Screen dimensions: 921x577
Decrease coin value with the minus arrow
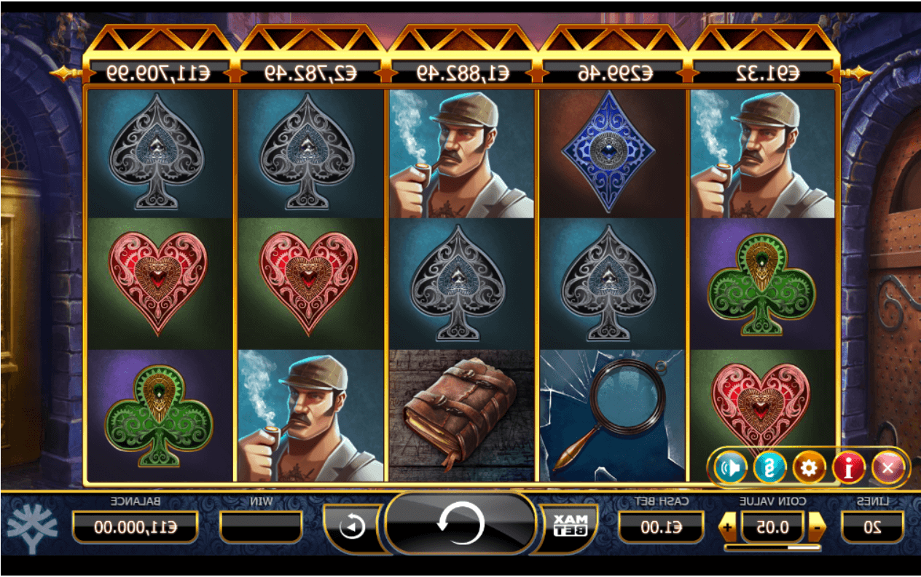coord(817,526)
